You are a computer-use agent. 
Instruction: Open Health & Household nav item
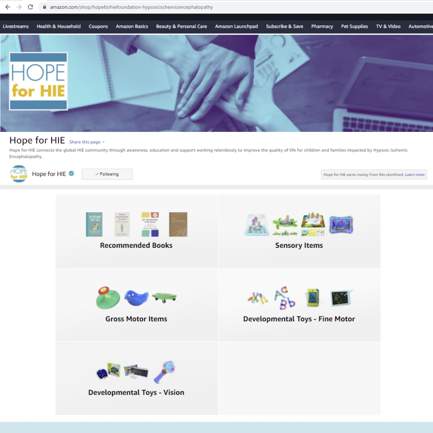59,26
